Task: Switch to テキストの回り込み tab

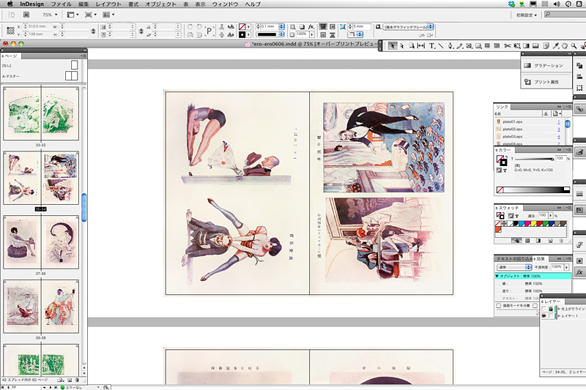Action: [514, 258]
